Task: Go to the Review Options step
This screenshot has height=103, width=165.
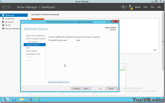Action: click(32, 51)
